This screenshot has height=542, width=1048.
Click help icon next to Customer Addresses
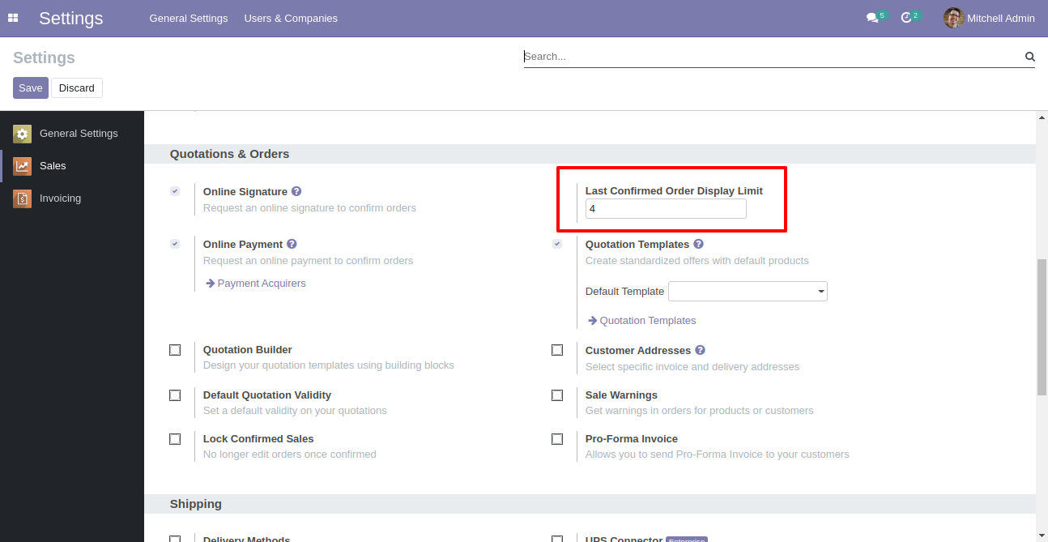pos(700,350)
